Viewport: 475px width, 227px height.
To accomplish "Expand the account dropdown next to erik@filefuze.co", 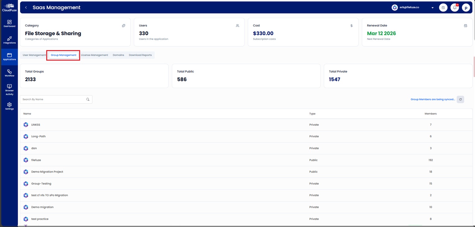I will coord(432,7).
